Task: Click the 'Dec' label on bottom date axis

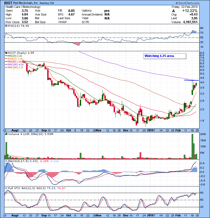Action: [126, 215]
